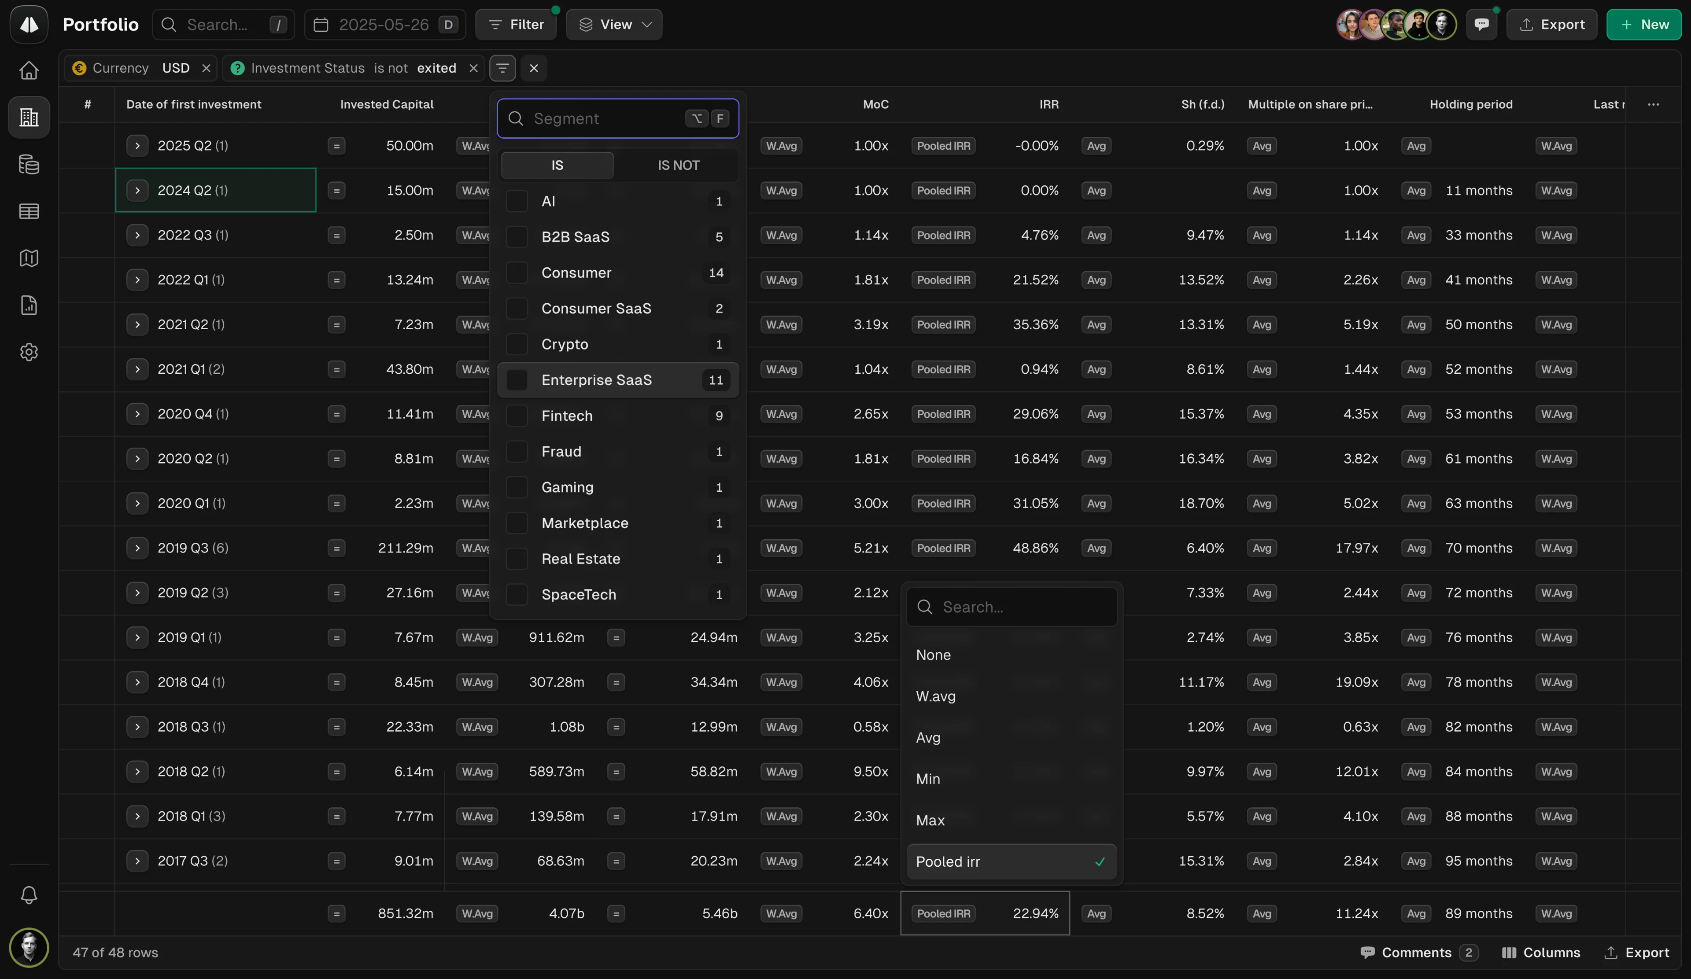1691x979 pixels.
Task: Click the green New button
Action: point(1643,25)
